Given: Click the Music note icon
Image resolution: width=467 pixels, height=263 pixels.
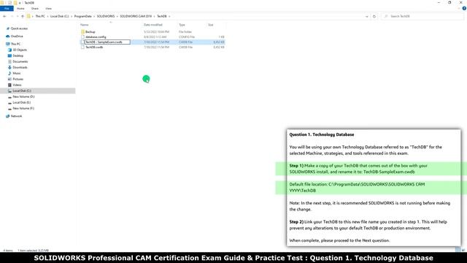Looking at the screenshot, I should (9, 73).
